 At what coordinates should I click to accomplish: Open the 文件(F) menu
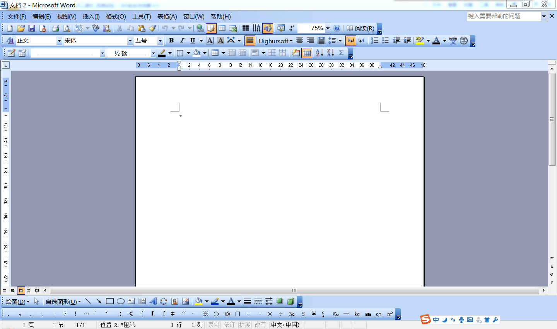point(17,17)
